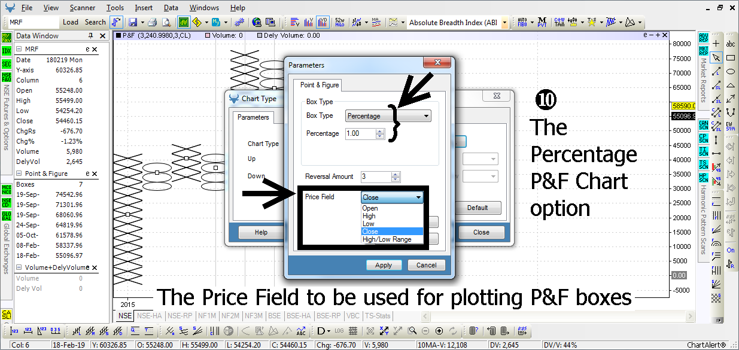
Task: Click the print icon in the toolbar
Action: [x=152, y=22]
